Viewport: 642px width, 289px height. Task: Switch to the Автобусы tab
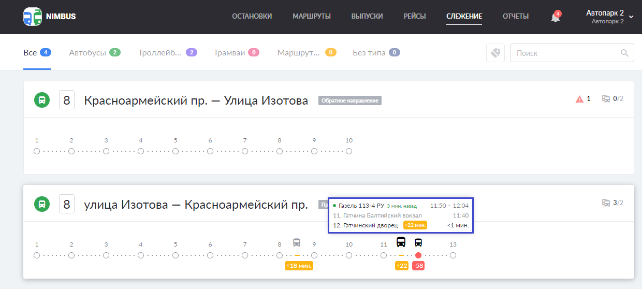[95, 53]
